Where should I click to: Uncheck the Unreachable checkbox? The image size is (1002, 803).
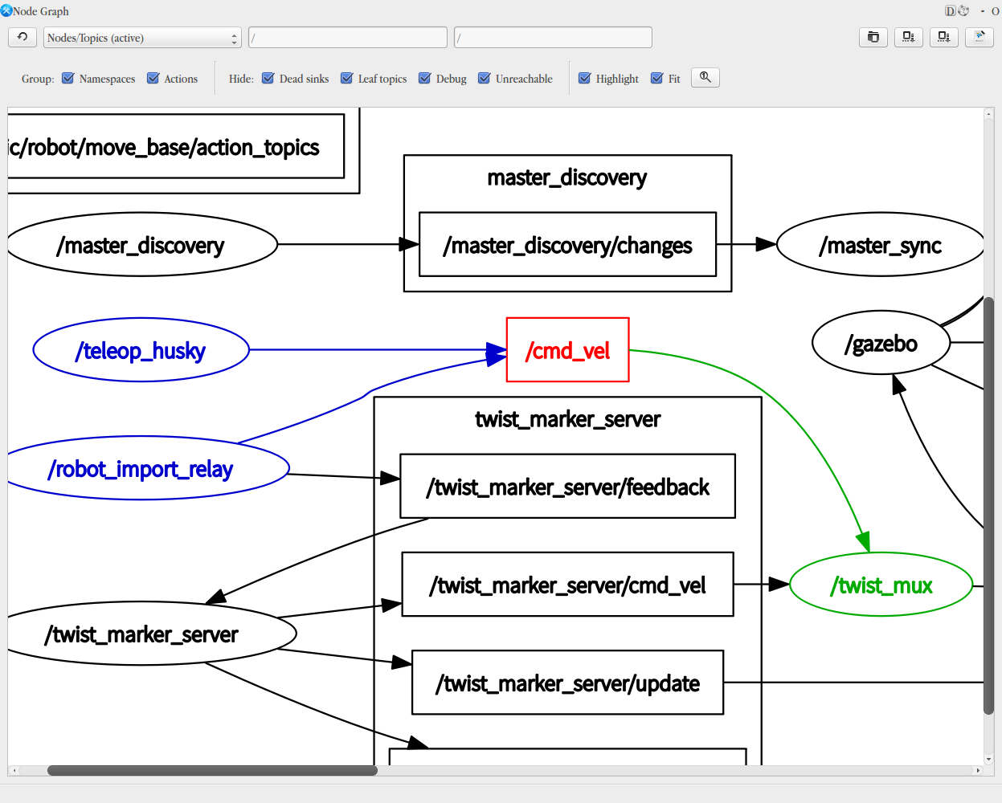point(485,79)
